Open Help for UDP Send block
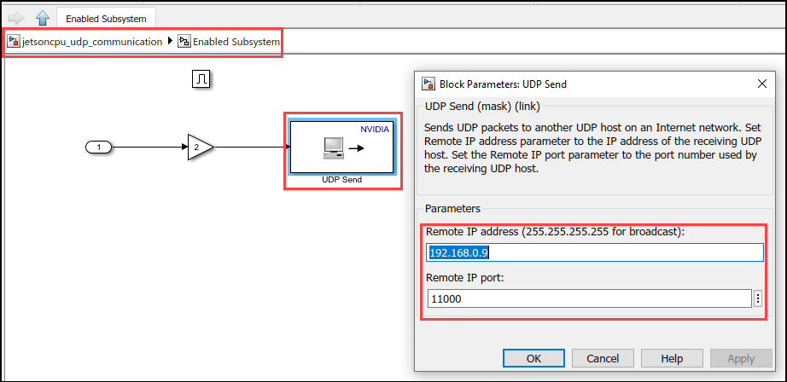The image size is (787, 382). 672,358
